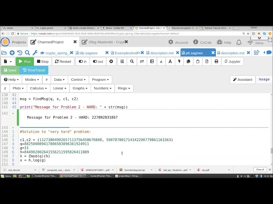The height and width of the screenshot is (204, 273).
Task: Click the search magnifier in editor toolbar
Action: 132,61
